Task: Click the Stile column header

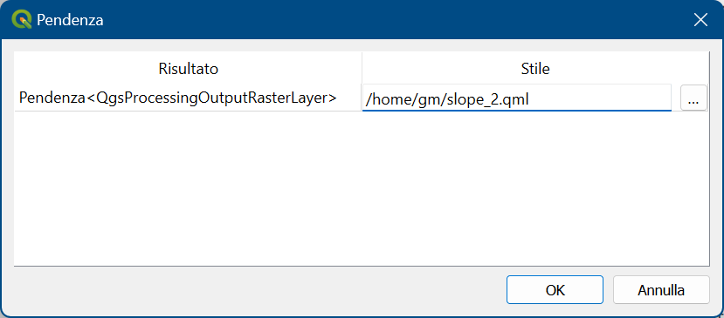Action: pyautogui.click(x=535, y=69)
